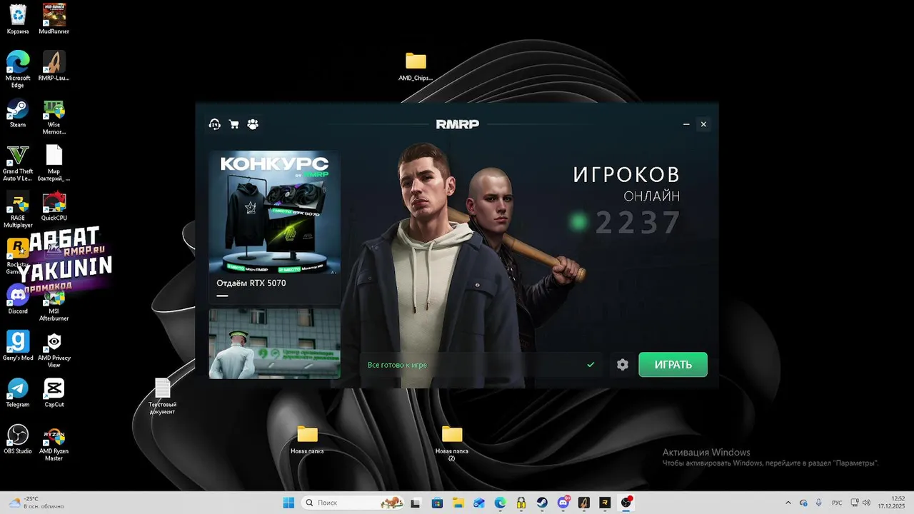Screen dimensions: 914x514
Task: Click the paw icon in RMRP launcher header
Action: coord(253,124)
